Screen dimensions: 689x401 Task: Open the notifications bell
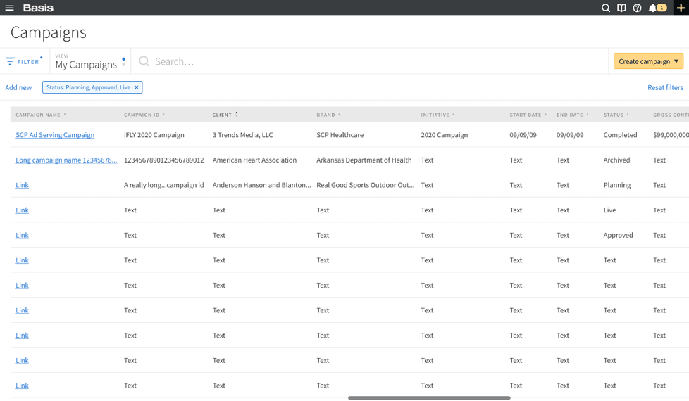(x=653, y=8)
